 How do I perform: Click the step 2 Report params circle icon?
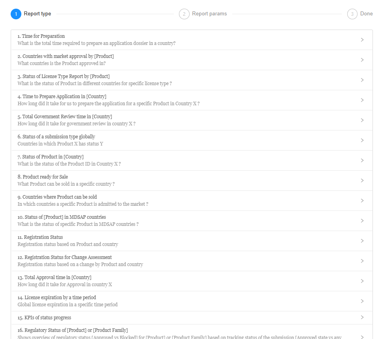[x=184, y=14]
